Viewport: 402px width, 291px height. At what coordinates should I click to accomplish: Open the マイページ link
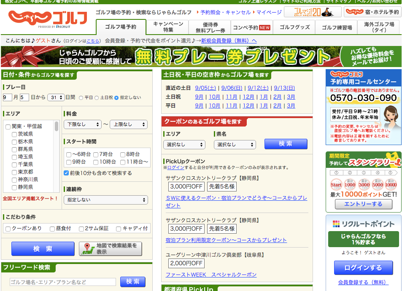click(x=269, y=12)
